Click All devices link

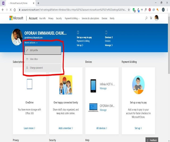[102, 128]
